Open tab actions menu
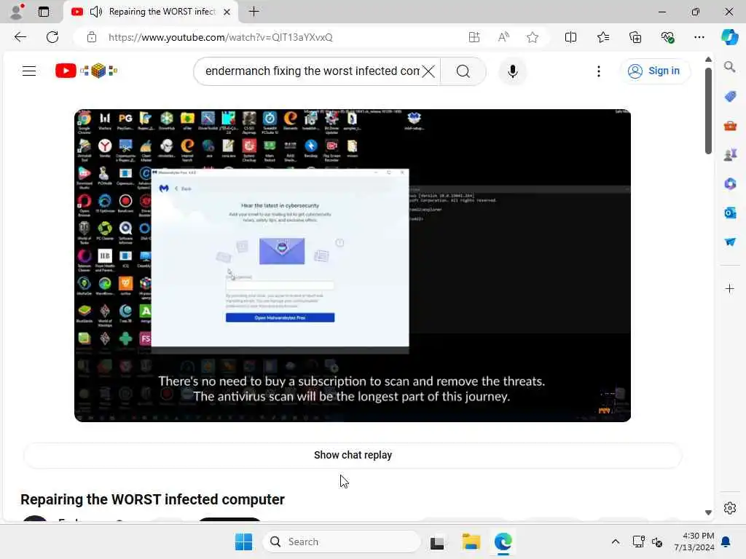The image size is (746, 559). (43, 12)
